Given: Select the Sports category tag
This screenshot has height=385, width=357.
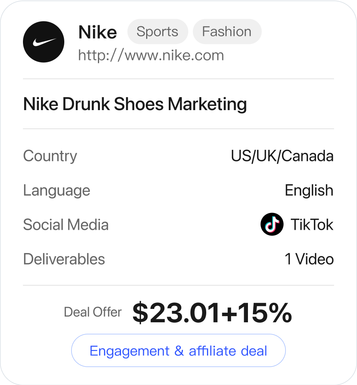Looking at the screenshot, I should pyautogui.click(x=158, y=31).
